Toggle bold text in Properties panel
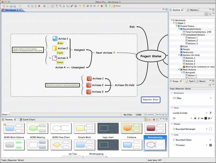This screenshot has height=163, width=216. click(x=195, y=118)
